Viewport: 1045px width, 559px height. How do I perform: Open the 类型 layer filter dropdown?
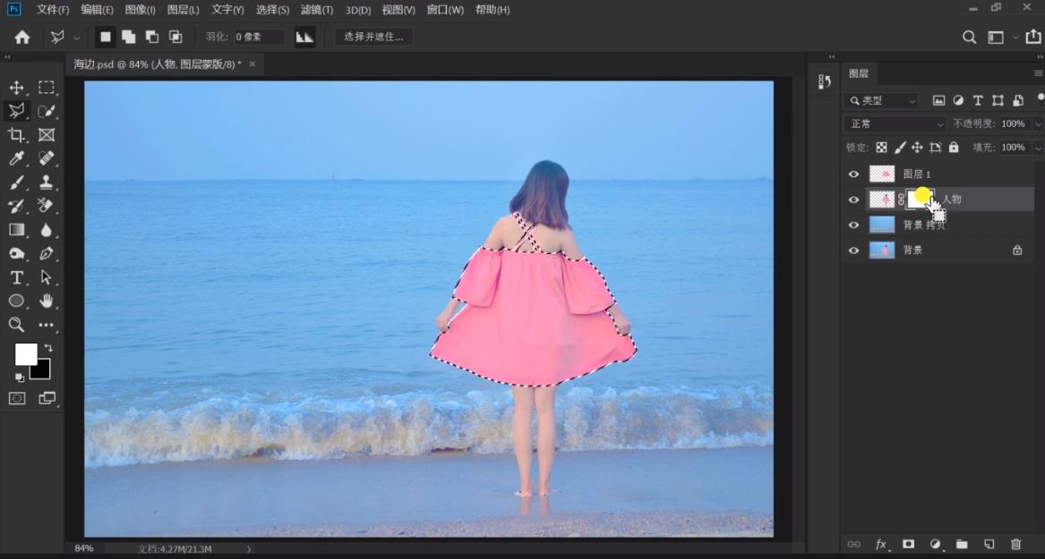[882, 101]
